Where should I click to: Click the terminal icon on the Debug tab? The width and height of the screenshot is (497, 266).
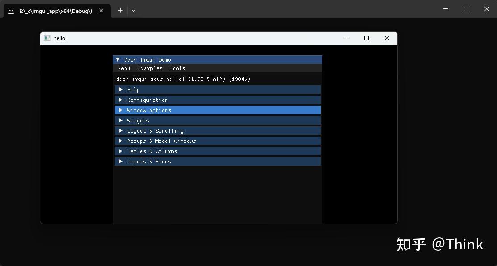[x=10, y=10]
